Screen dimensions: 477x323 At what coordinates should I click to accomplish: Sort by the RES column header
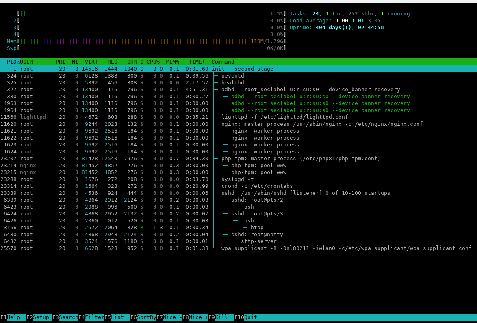pyautogui.click(x=112, y=62)
